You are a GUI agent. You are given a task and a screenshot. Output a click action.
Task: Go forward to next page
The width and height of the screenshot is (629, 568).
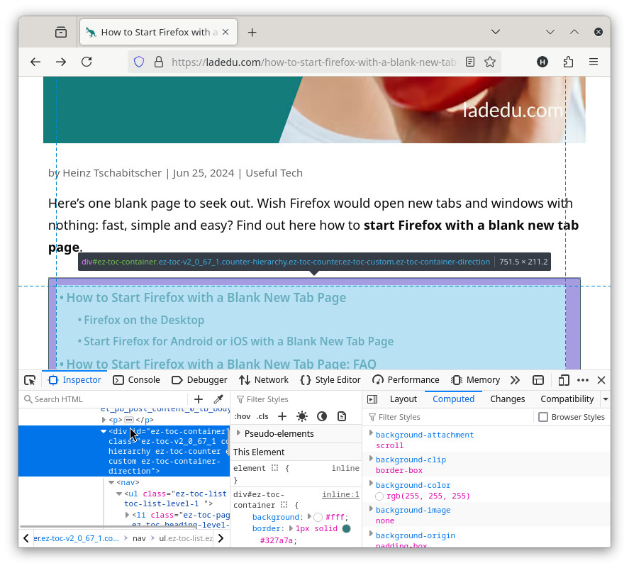pyautogui.click(x=61, y=62)
